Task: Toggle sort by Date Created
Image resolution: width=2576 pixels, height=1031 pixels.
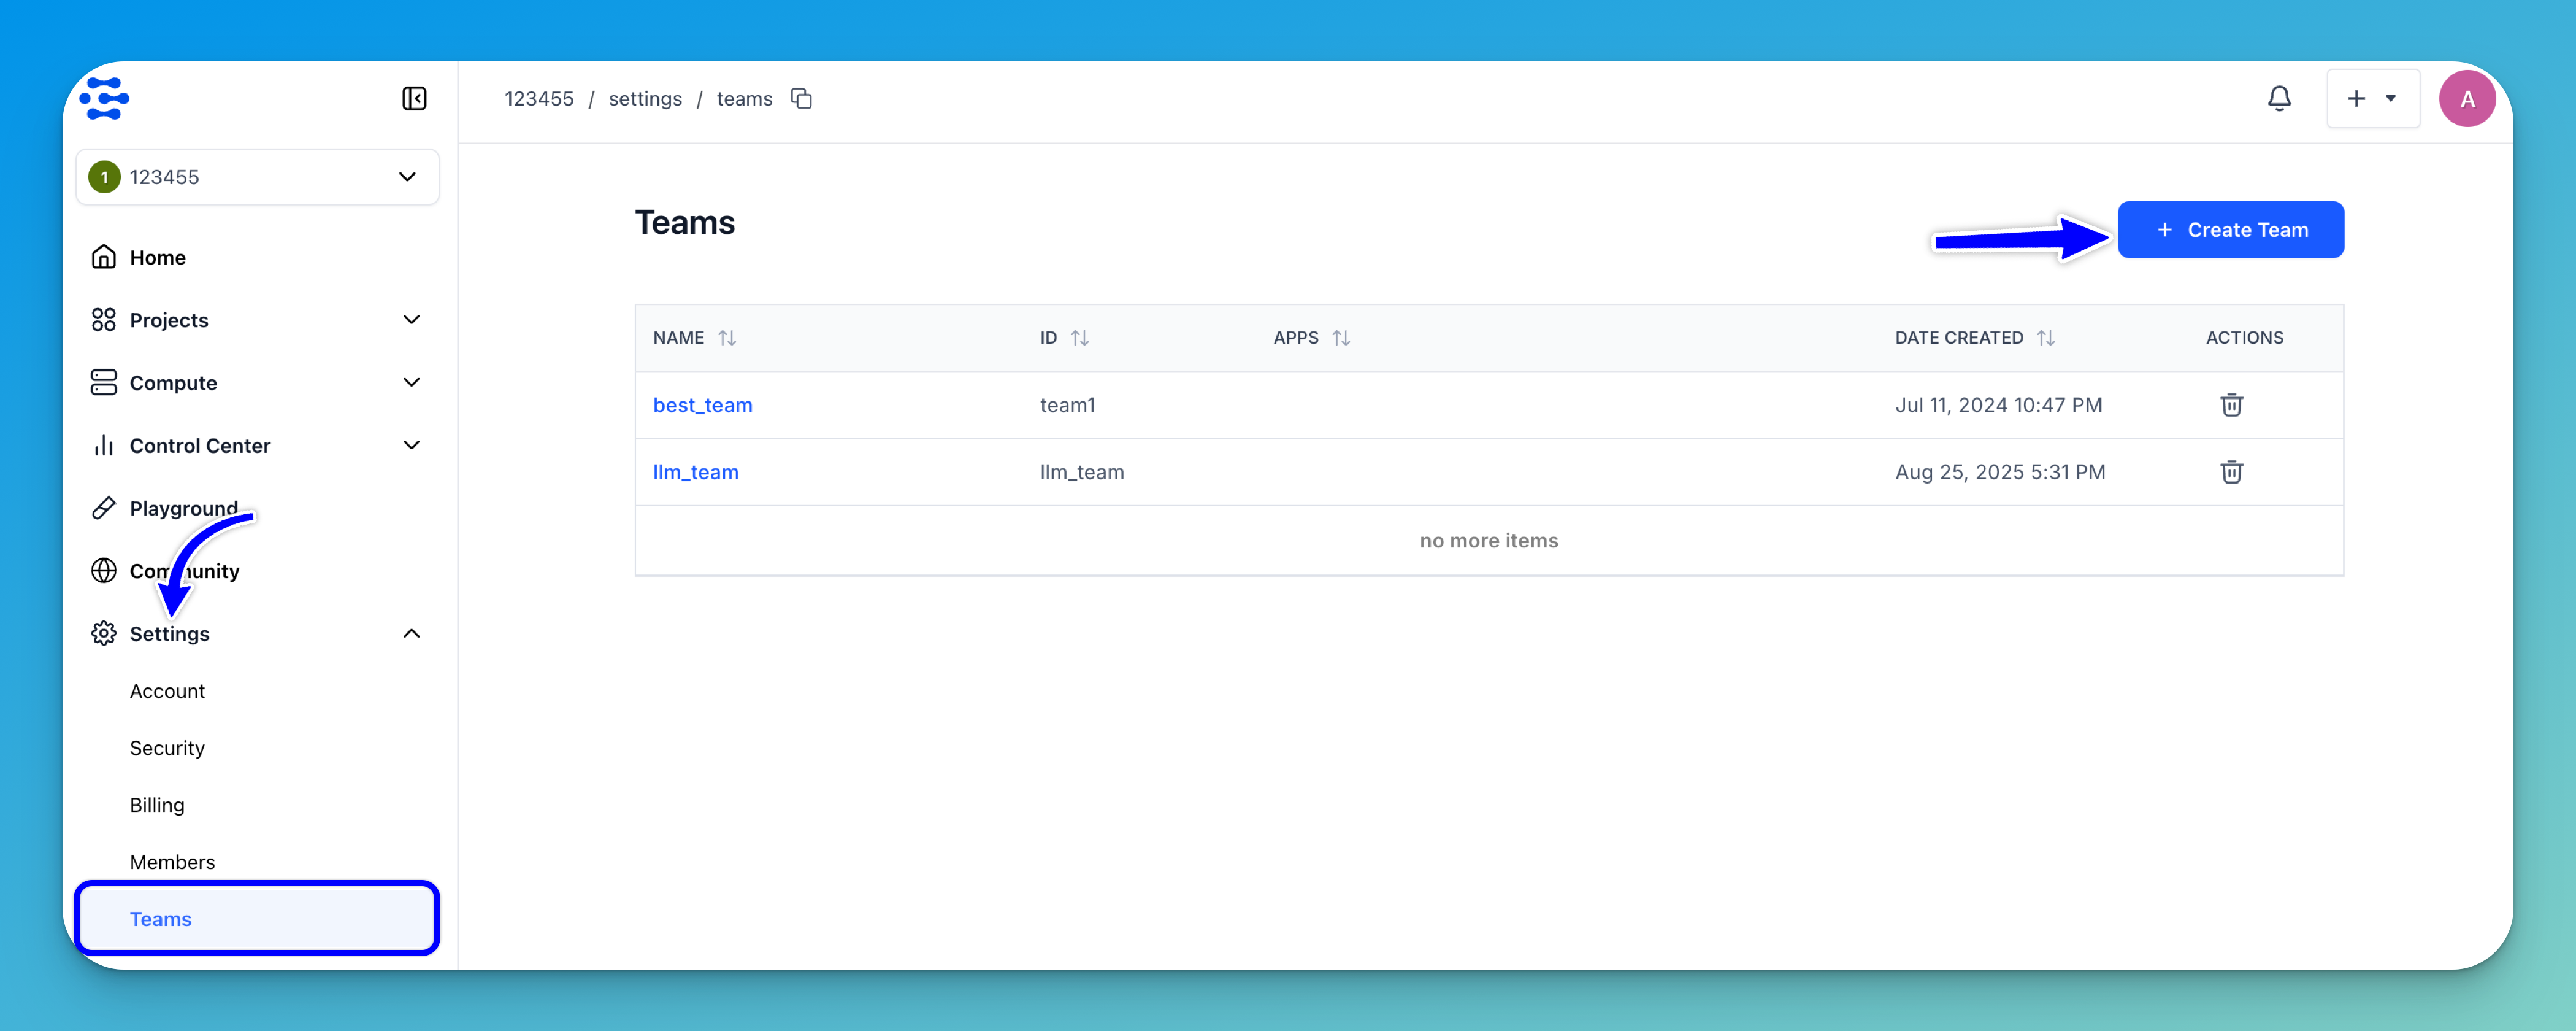Action: [2045, 338]
